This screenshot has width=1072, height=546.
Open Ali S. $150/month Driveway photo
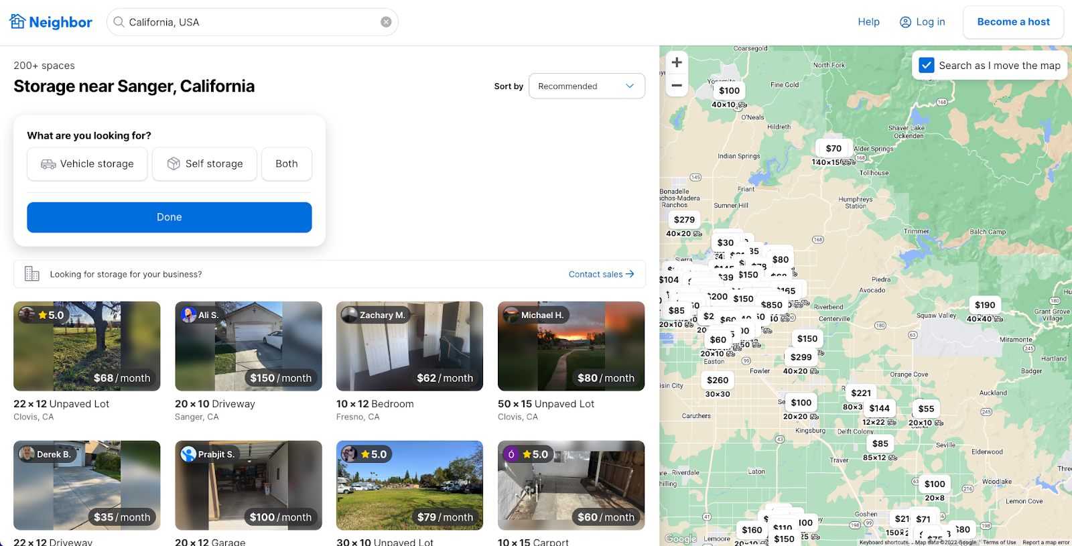pos(249,346)
